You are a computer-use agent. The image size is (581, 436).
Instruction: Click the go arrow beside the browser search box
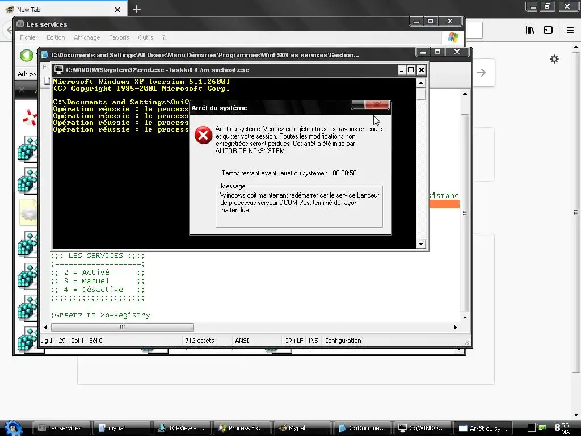point(481,73)
